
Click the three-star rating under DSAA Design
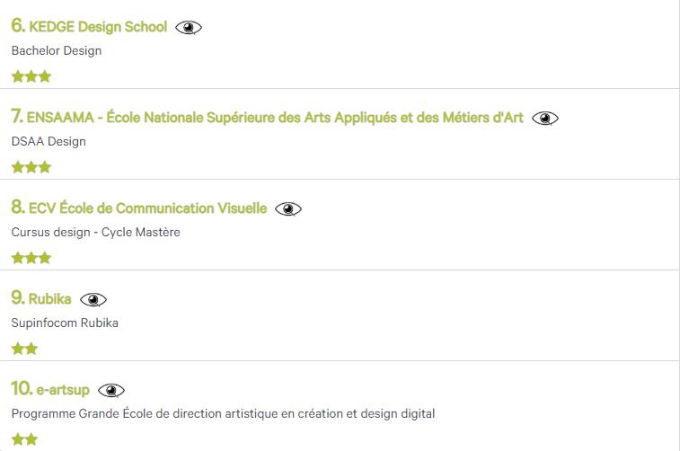(31, 167)
